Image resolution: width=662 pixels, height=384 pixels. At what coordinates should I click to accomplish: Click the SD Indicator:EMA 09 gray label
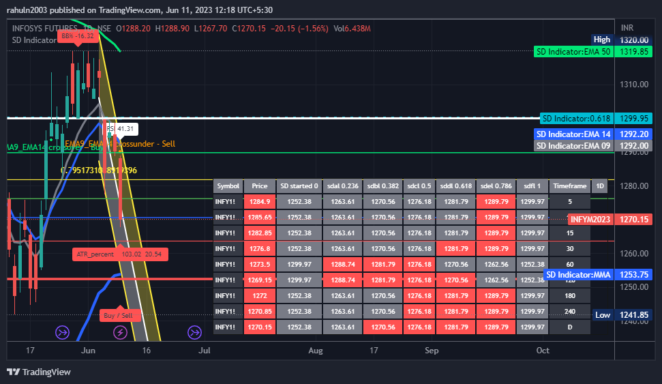click(592, 146)
